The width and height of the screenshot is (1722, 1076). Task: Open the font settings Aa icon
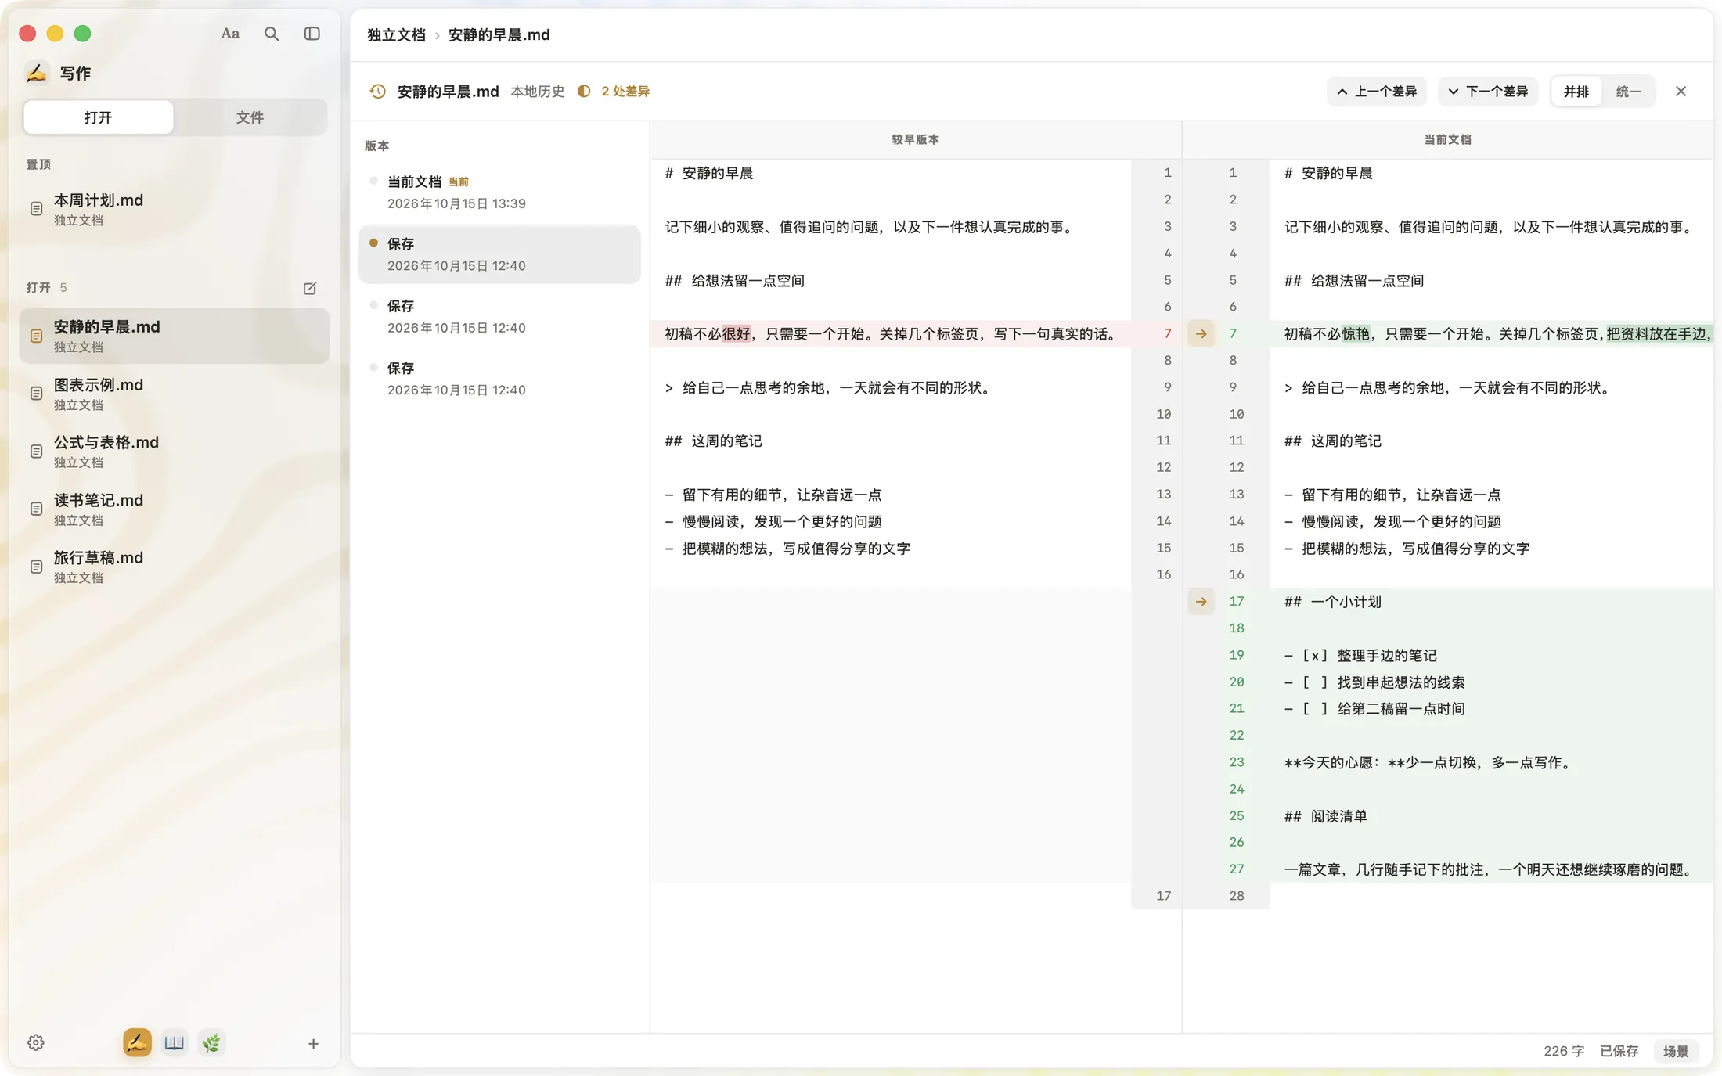click(230, 34)
